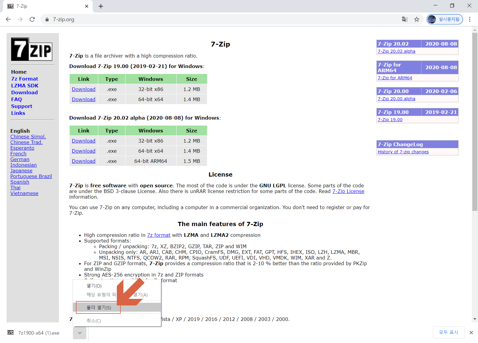Open the Support sidebar link
The image size is (478, 343).
(x=22, y=106)
